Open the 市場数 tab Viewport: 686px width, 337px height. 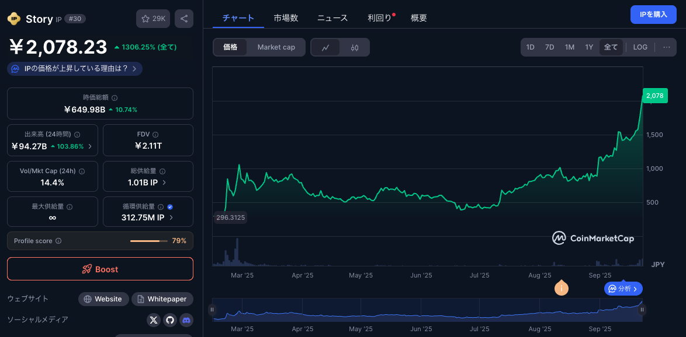[286, 18]
